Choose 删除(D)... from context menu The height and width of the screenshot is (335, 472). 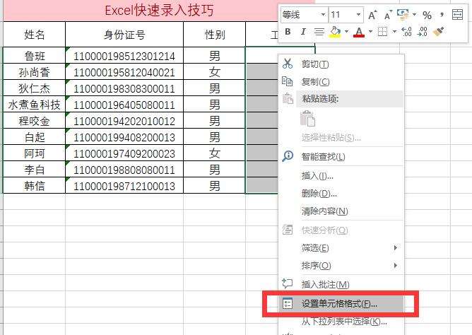[x=342, y=193]
